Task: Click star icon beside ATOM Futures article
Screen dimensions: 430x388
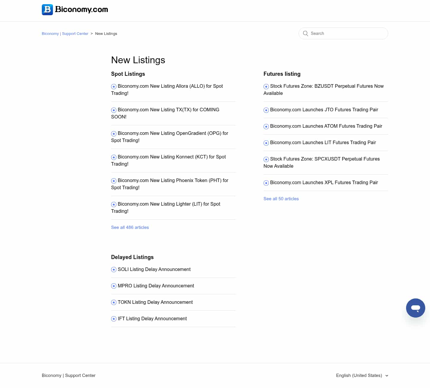Action: tap(266, 127)
